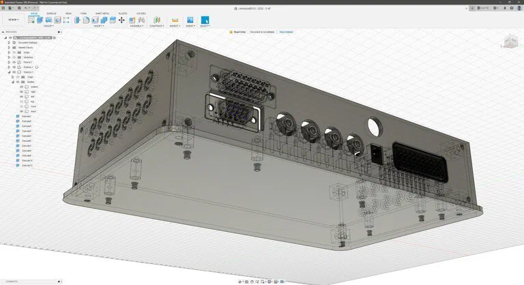Open the MODIFY dropdown menu
The image size is (524, 285).
pos(98,26)
